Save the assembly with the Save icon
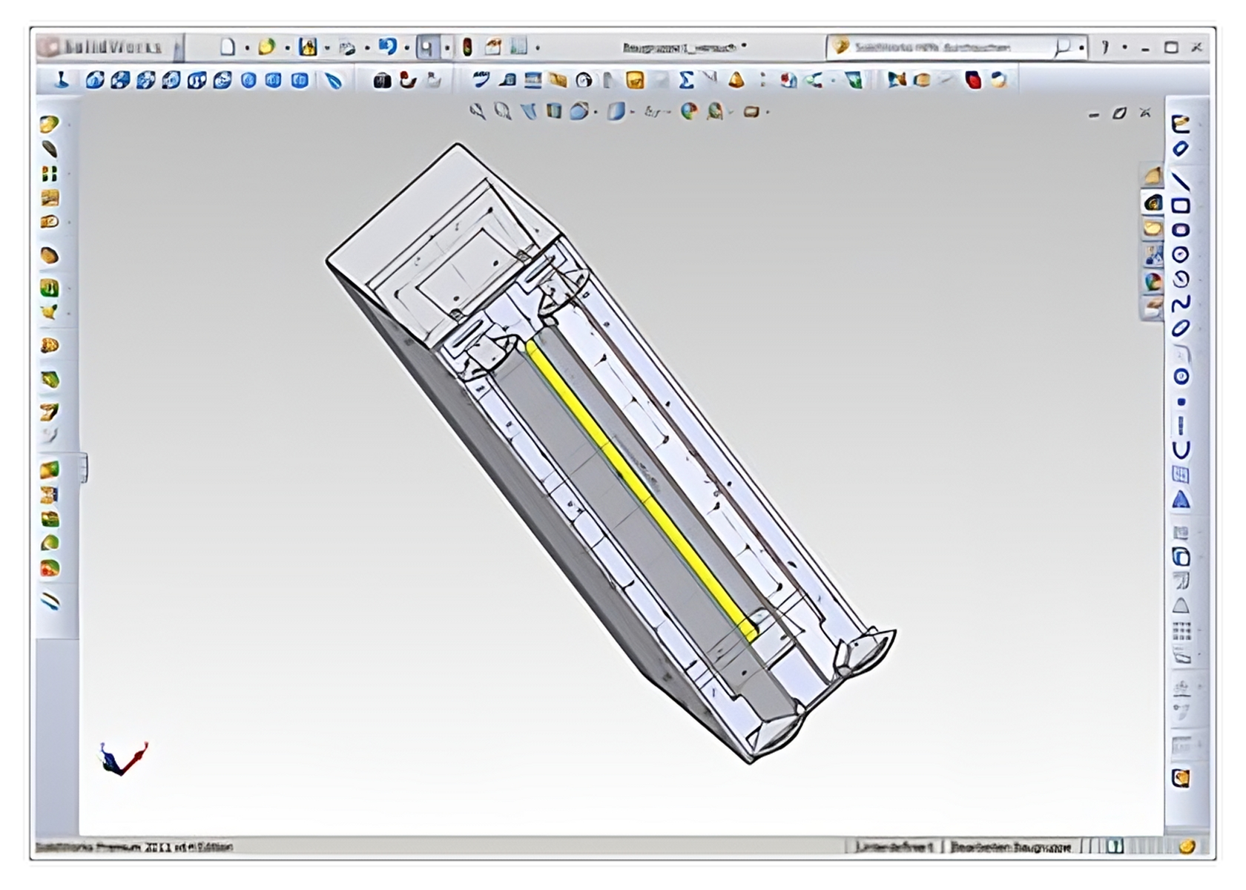 click(x=308, y=47)
